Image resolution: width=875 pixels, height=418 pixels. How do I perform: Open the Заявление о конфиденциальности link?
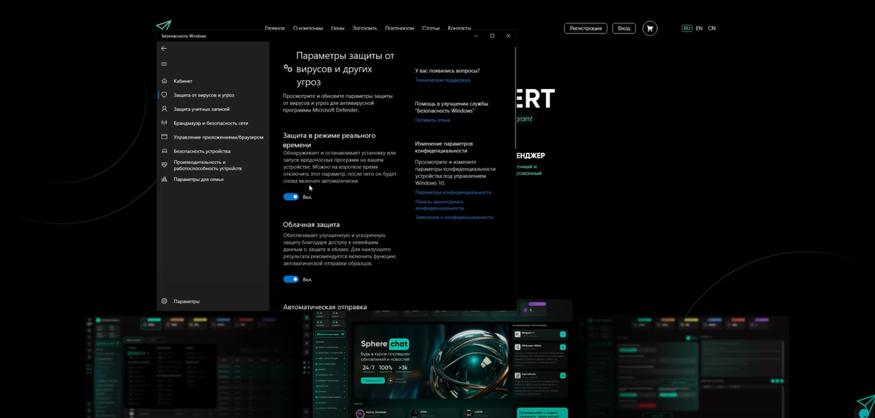click(454, 217)
